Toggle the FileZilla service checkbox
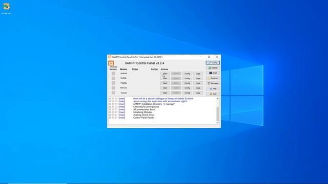This screenshot has height=184, width=328. (113, 83)
